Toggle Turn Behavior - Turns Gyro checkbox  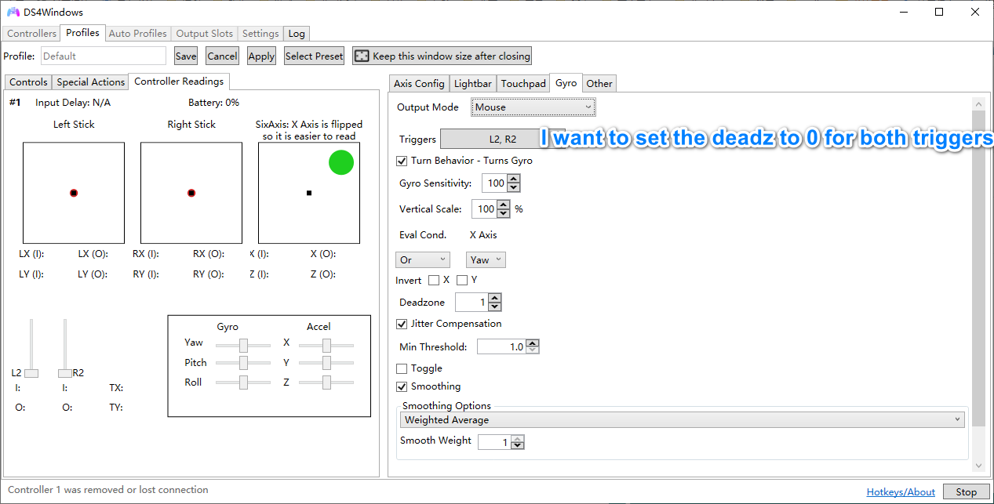tap(402, 161)
